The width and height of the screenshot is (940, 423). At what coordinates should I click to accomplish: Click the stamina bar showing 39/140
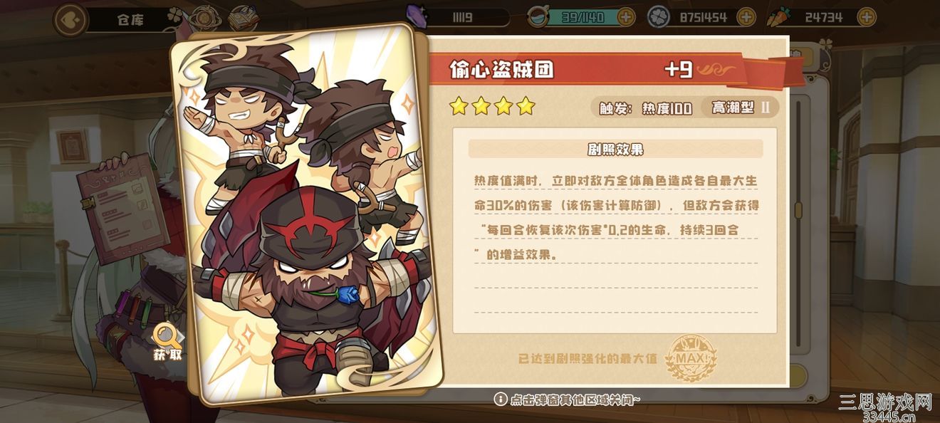coord(582,17)
